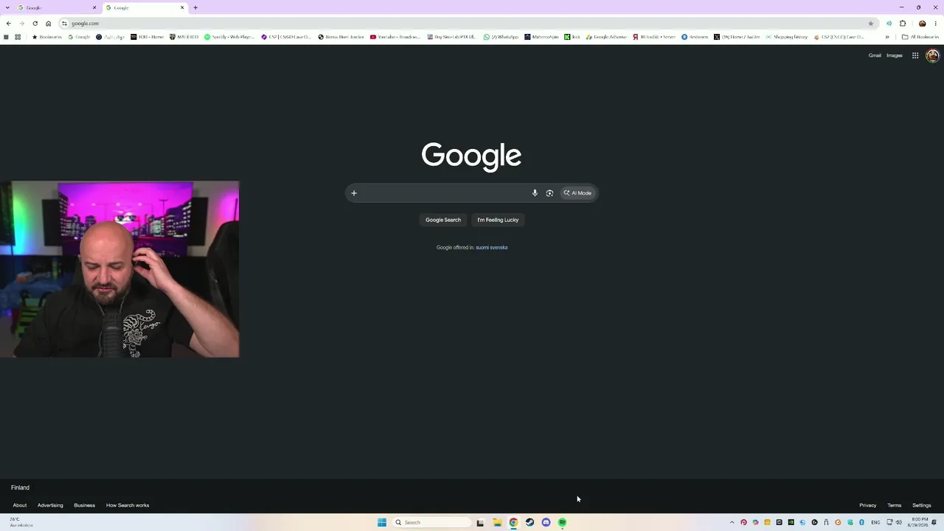Open the Chrome three-dot menu
Image resolution: width=944 pixels, height=531 pixels.
(935, 24)
